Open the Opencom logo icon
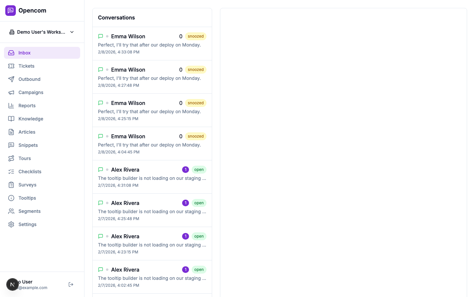The width and height of the screenshot is (475, 297). [x=11, y=11]
